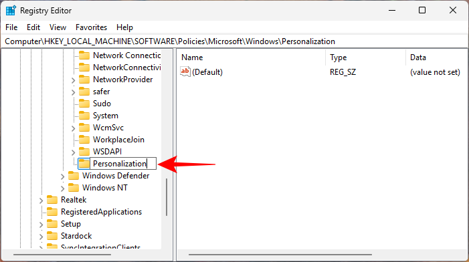Expand the WcmSvc key chevron
469x262 pixels.
pyautogui.click(x=74, y=128)
